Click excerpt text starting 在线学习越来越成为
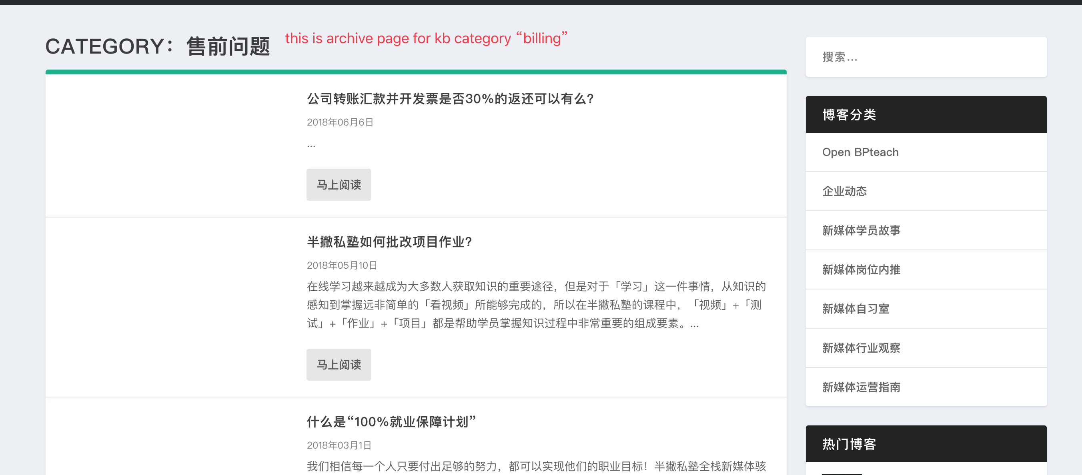 (536, 305)
